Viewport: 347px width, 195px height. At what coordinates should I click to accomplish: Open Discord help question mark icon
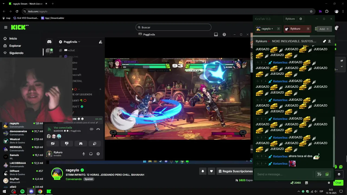pyautogui.click(x=224, y=34)
